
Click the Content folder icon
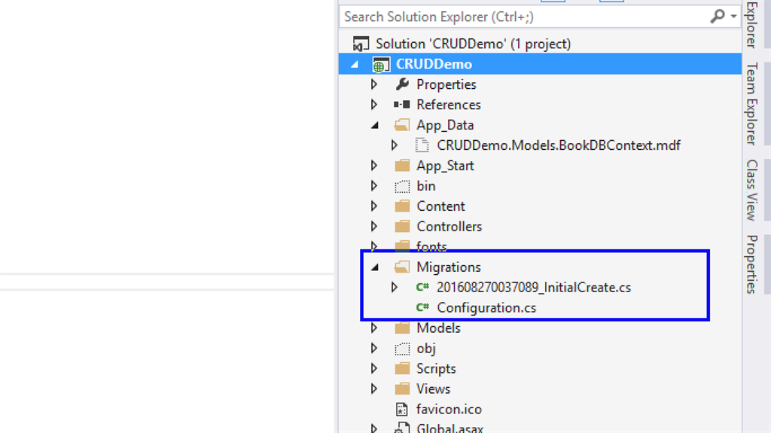pos(402,206)
